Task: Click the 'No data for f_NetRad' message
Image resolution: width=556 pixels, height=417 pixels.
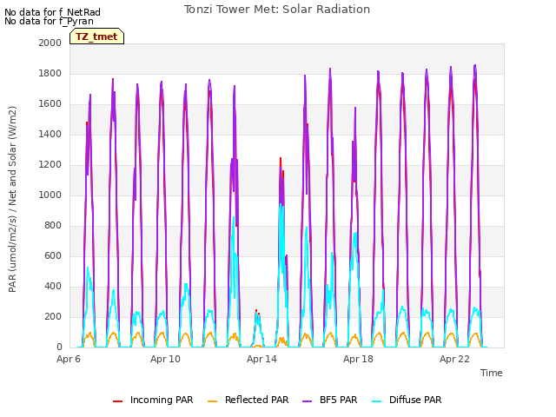Action: tap(52, 12)
